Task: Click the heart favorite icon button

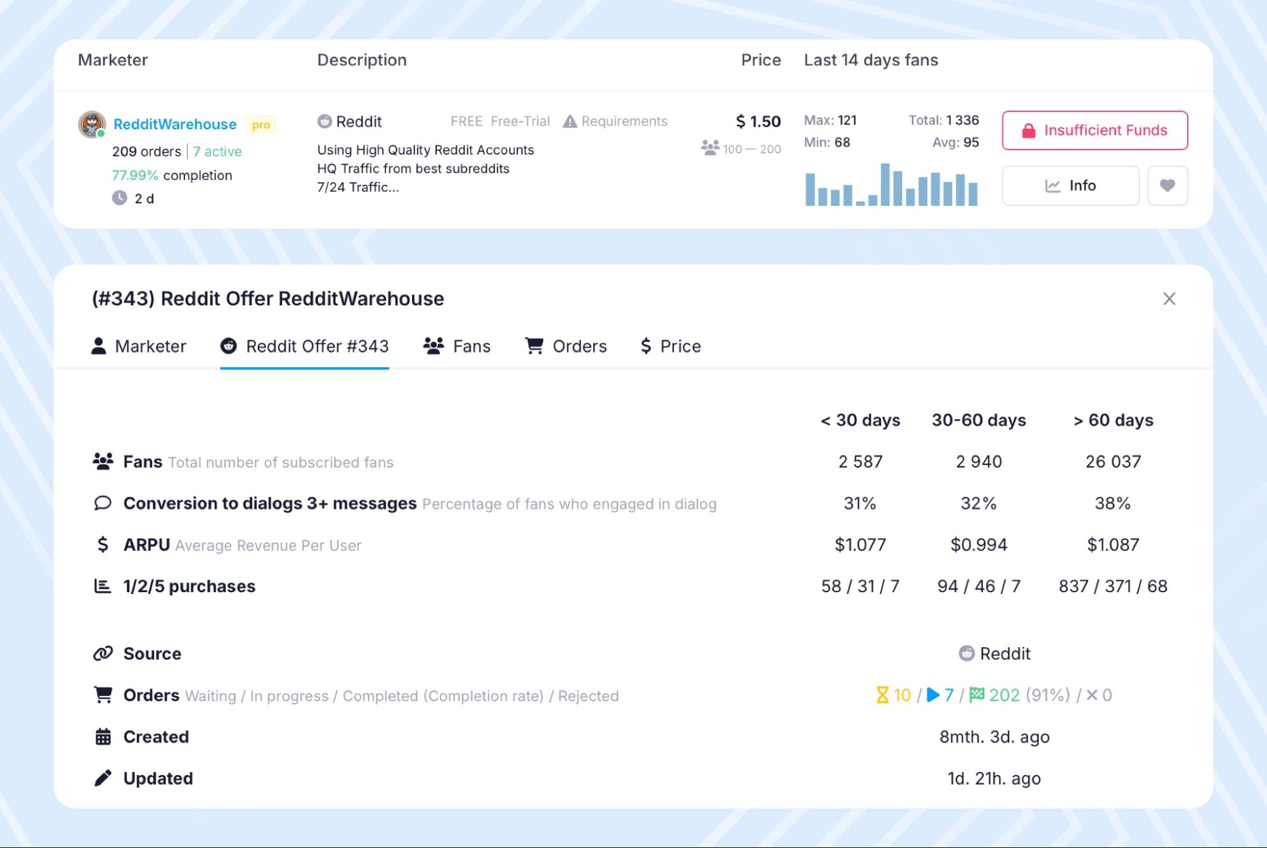Action: (1167, 186)
